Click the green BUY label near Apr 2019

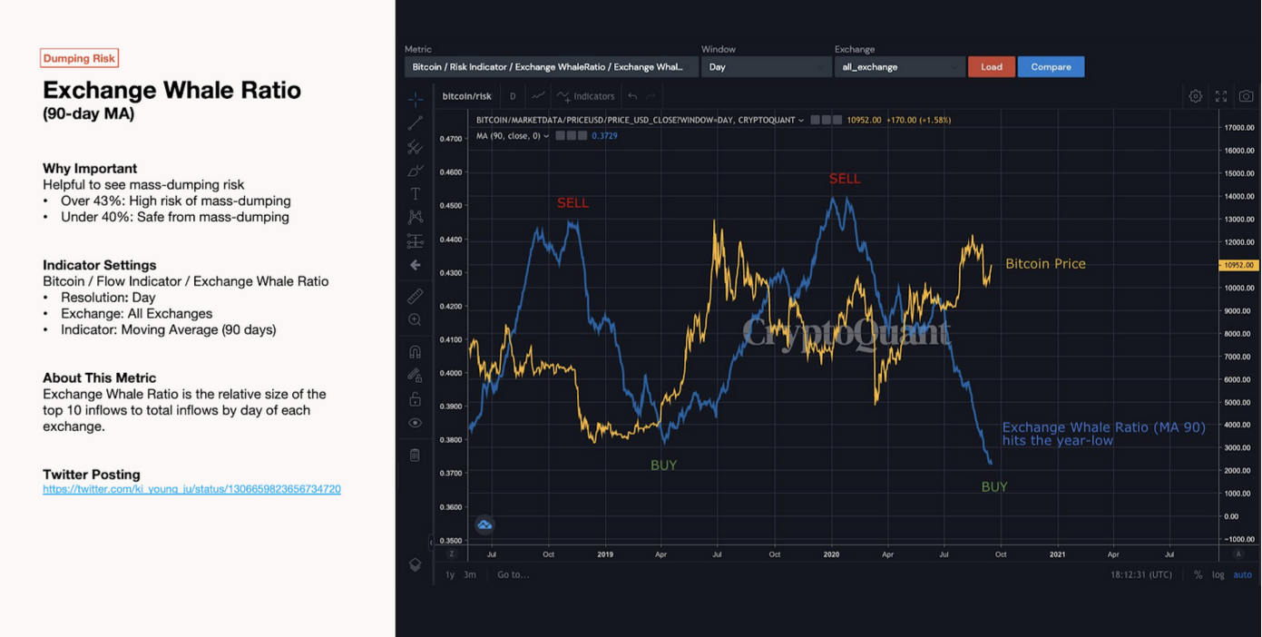point(663,465)
